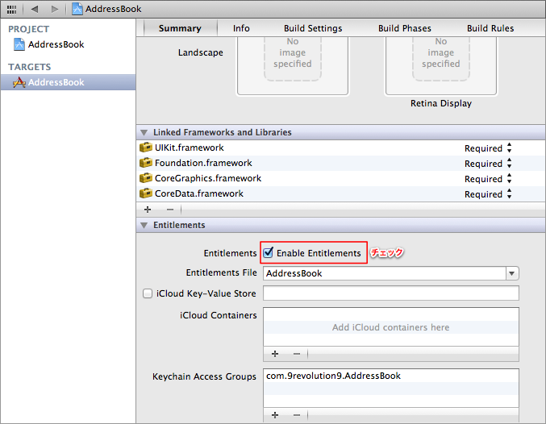Select the CoreData.framework row name

click(x=199, y=193)
